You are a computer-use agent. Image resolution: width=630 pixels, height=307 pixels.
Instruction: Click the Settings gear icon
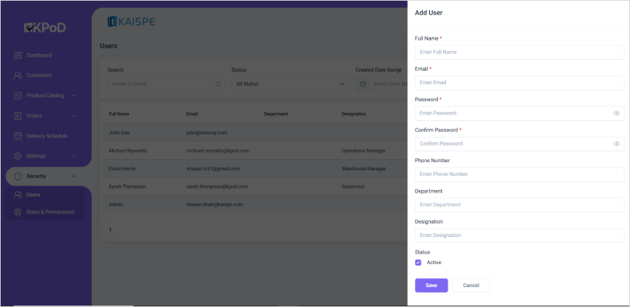pyautogui.click(x=18, y=156)
